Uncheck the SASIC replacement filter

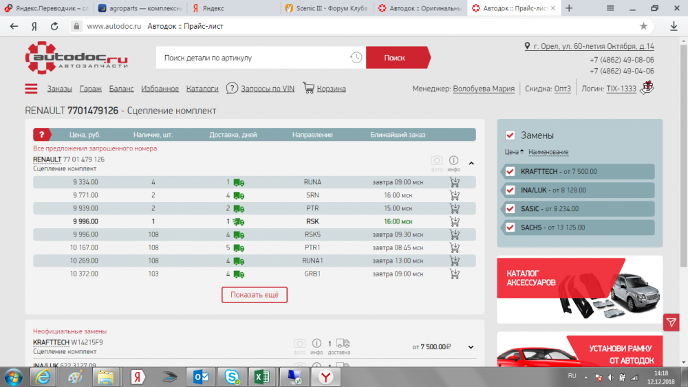(510, 208)
